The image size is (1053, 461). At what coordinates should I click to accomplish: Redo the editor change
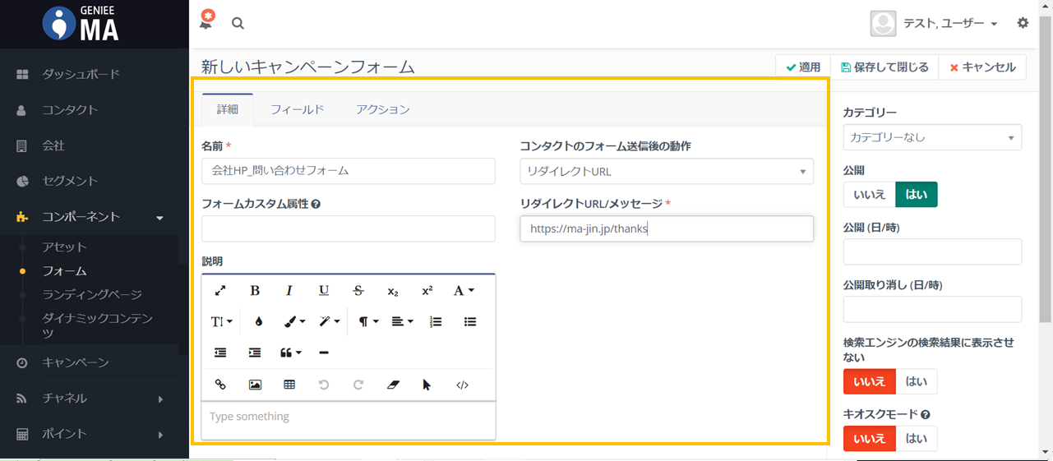click(358, 385)
